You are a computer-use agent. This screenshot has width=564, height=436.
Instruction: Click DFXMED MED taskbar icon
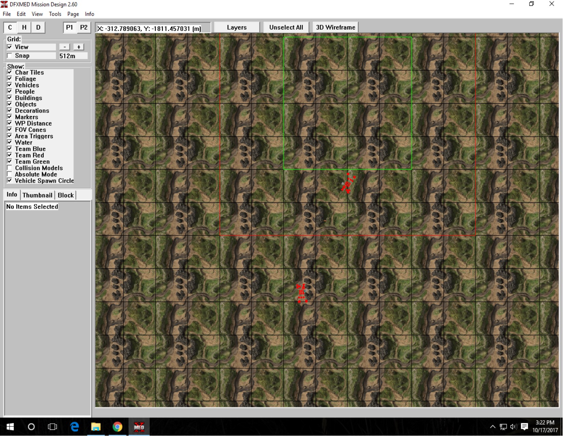pos(139,427)
